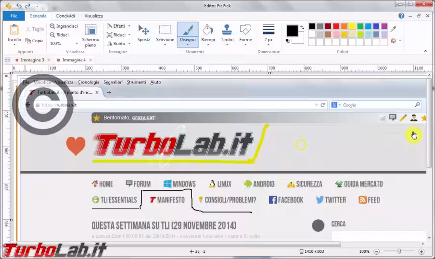435x259 pixels.
Task: Click the Redo arrow in title bar
Action: pyautogui.click(x=27, y=6)
